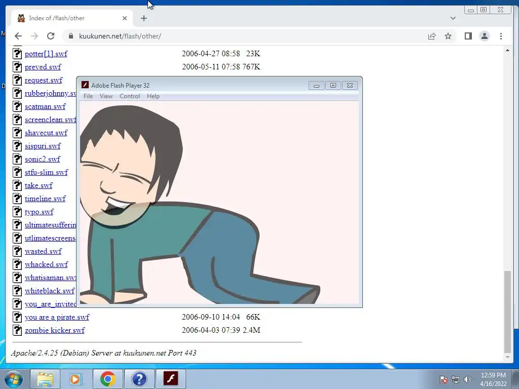Click the lock icon in address bar
This screenshot has width=519, height=389.
[71, 36]
